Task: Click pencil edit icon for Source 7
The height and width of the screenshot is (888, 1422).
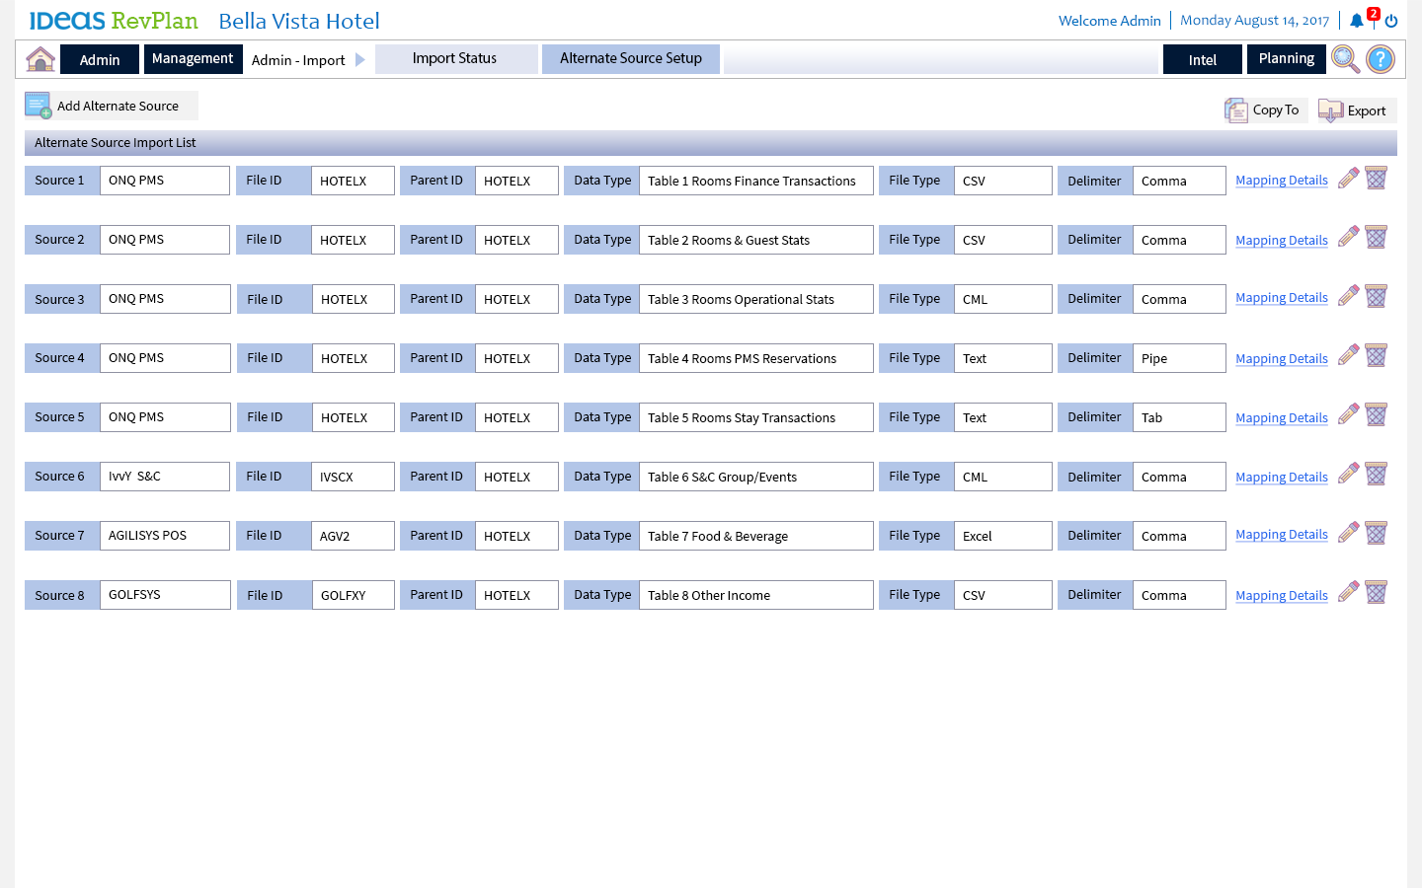Action: (1348, 534)
